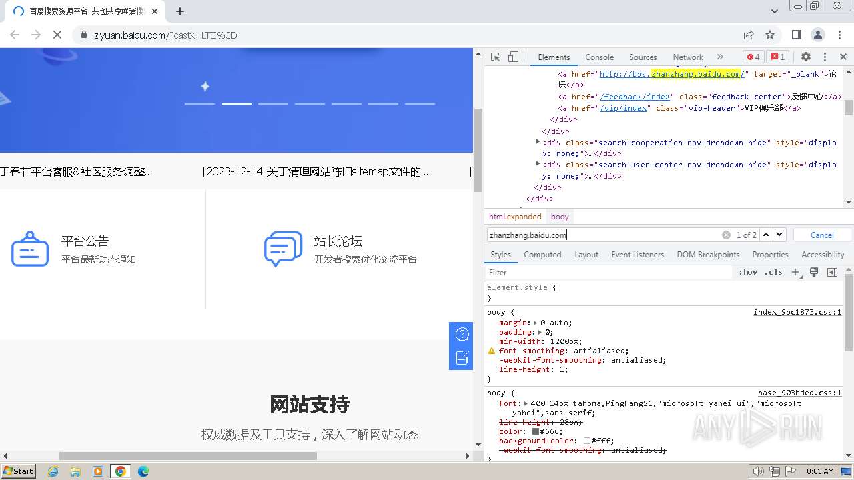This screenshot has height=480, width=854.
Task: Open DevTools customize three-dot menu
Action: click(825, 57)
